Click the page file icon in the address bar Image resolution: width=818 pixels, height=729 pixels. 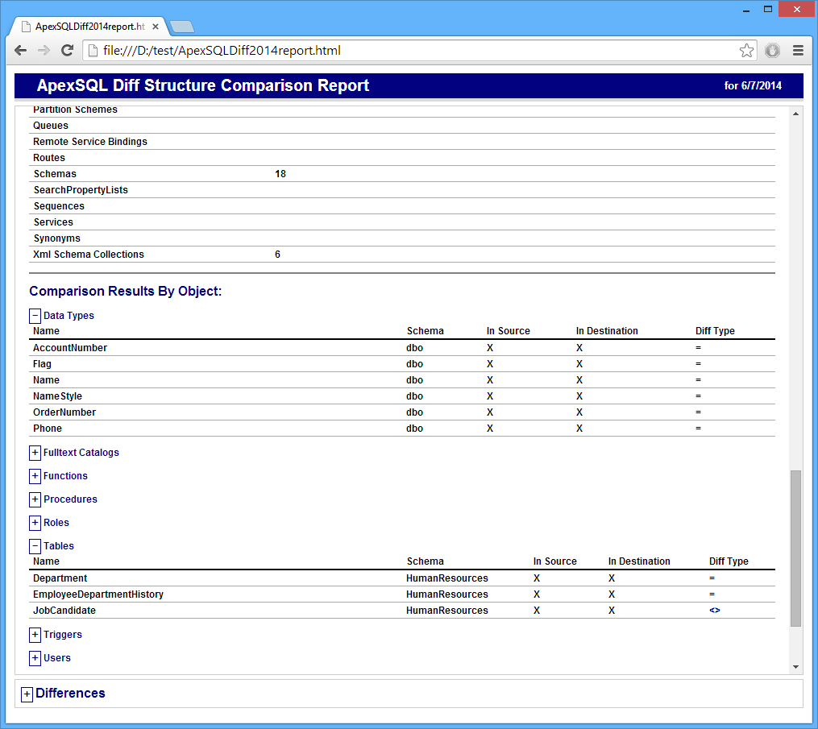click(93, 51)
